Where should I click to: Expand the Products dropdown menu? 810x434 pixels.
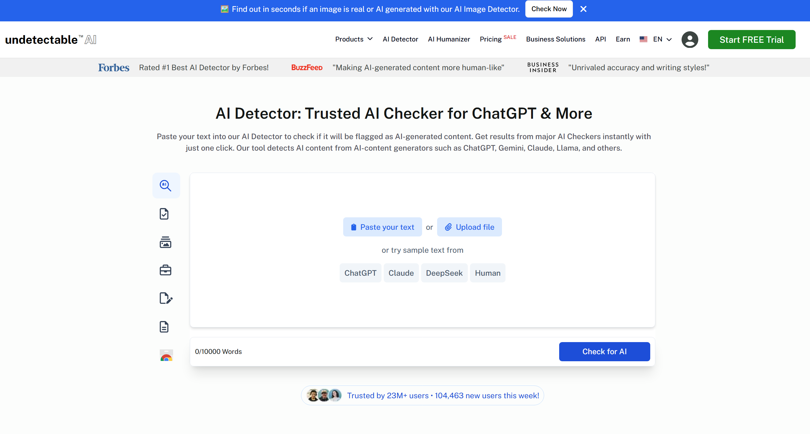[354, 39]
